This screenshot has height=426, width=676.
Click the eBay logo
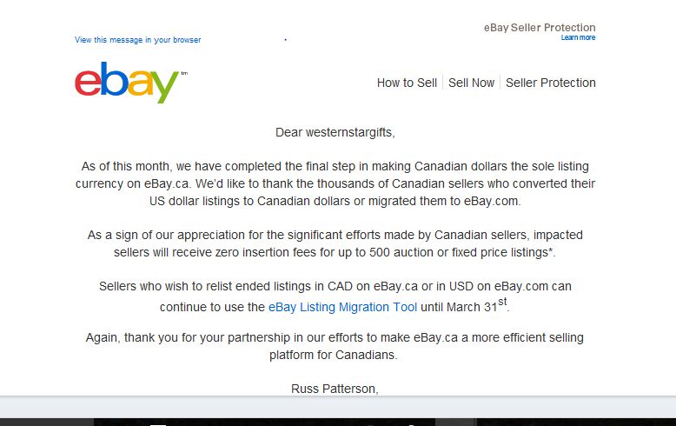click(127, 82)
